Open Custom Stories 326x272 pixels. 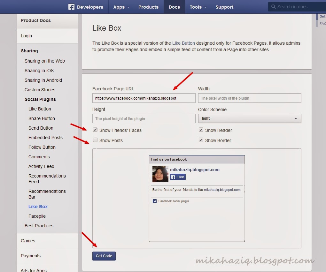point(40,90)
